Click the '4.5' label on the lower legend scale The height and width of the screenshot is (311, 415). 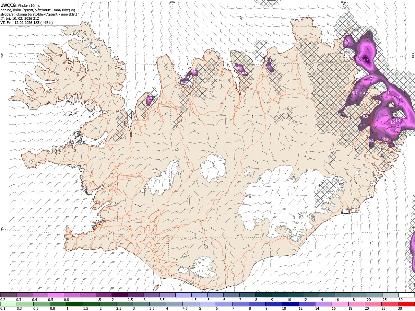pyautogui.click(x=184, y=309)
